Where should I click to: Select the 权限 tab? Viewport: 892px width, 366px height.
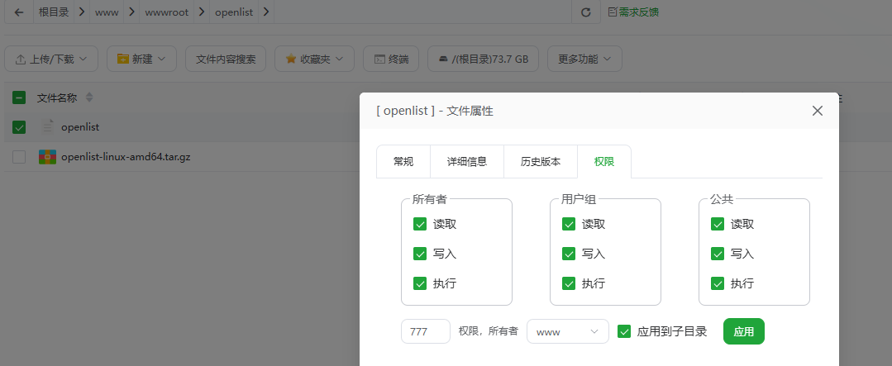pyautogui.click(x=604, y=161)
